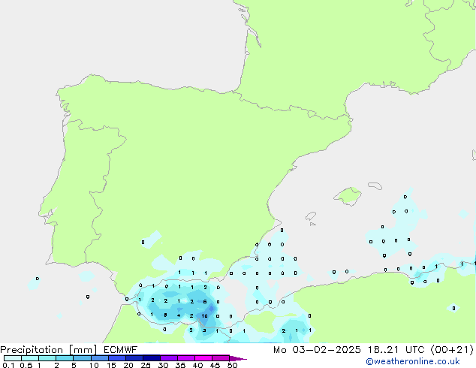Screen dimensions: 476x368
Task: Click the legend label '15'
Action: 111,365
